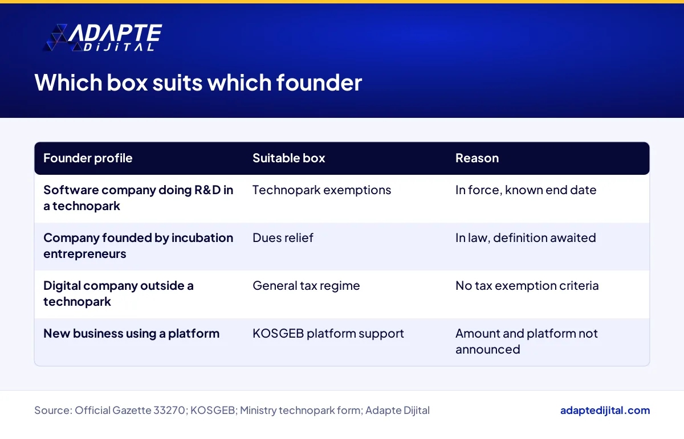
Task: Click the Source citation line in footer
Action: 232,410
